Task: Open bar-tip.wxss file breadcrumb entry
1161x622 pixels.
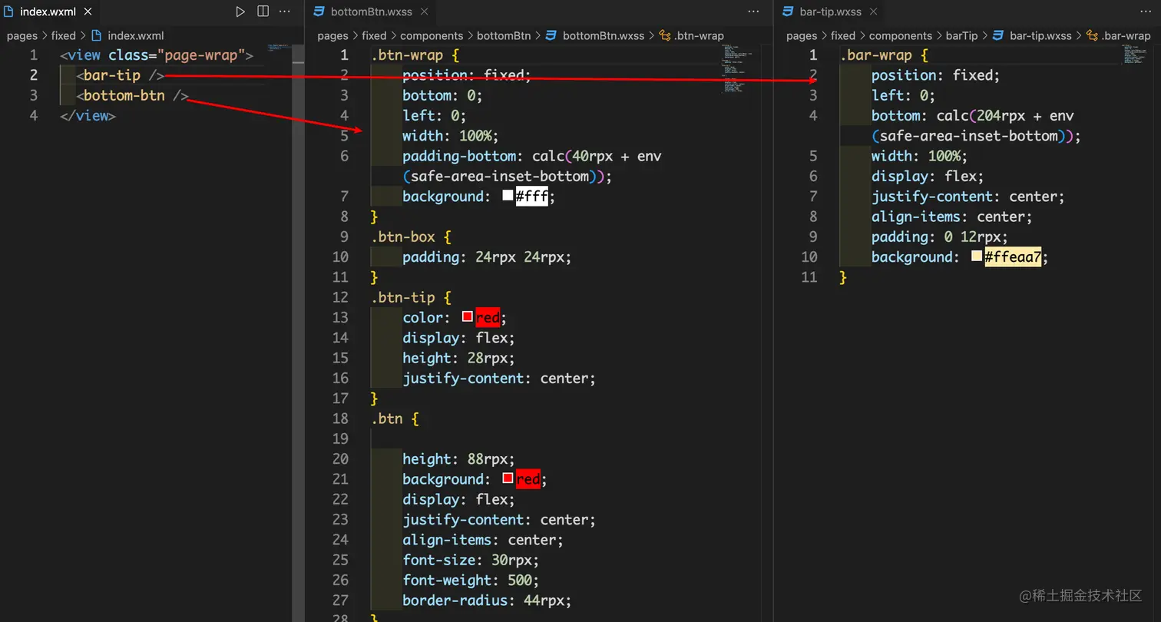Action: click(x=1032, y=35)
